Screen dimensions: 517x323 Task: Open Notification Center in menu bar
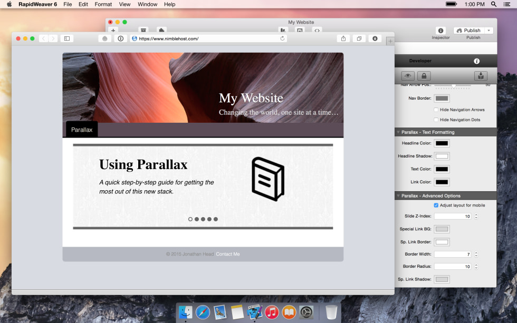[507, 4]
